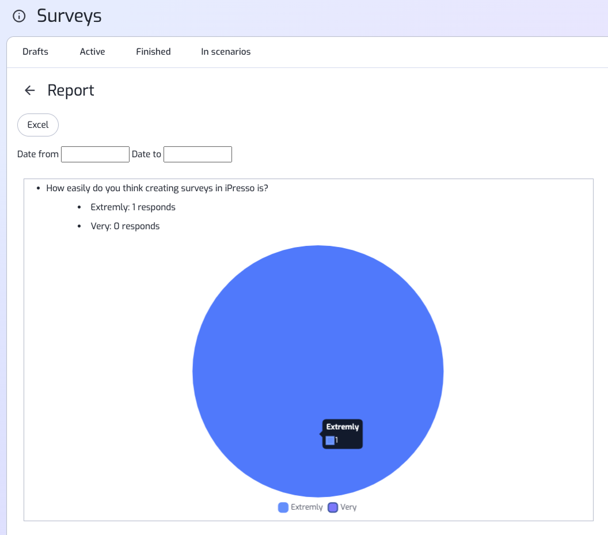The height and width of the screenshot is (535, 608).
Task: Click the Date from label
Action: pos(37,154)
